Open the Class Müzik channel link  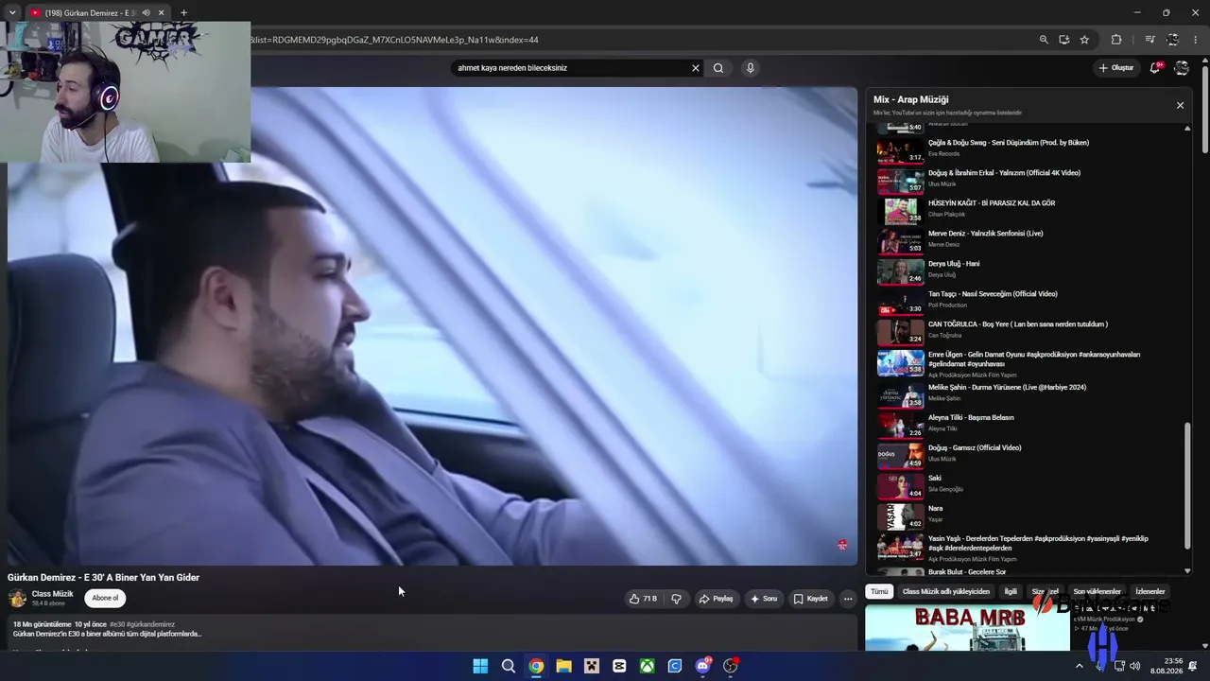click(52, 594)
